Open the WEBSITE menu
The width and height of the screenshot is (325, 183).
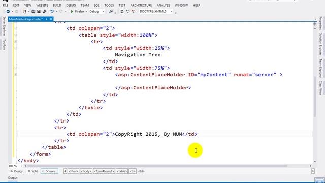click(42, 5)
